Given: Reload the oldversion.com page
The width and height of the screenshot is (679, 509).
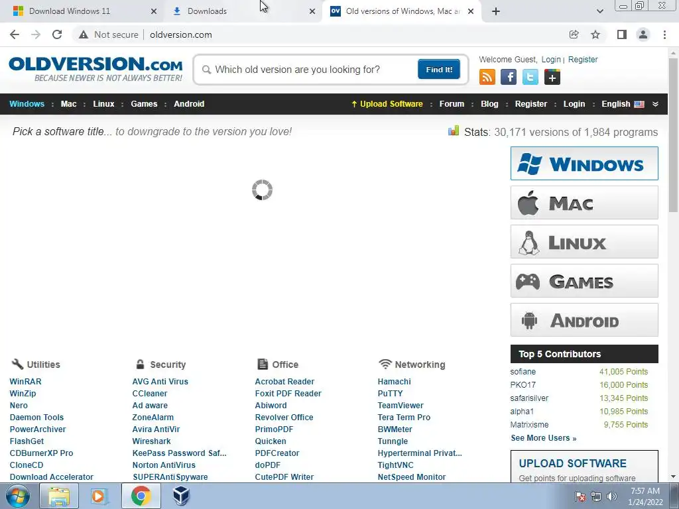Looking at the screenshot, I should coord(57,34).
